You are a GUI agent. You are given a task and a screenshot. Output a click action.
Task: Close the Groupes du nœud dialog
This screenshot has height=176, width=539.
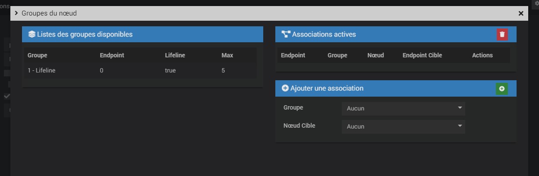[x=521, y=13]
